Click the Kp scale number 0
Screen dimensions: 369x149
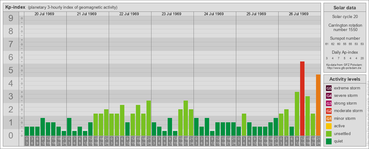click(11, 135)
